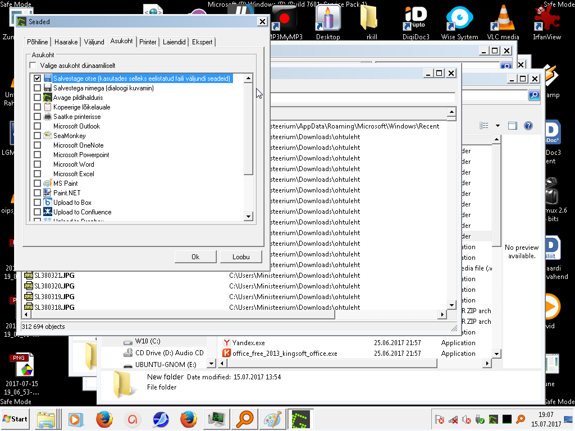Open the 2017-07-15 PNG file on desktop
575x431 pixels.
pyautogui.click(x=22, y=374)
